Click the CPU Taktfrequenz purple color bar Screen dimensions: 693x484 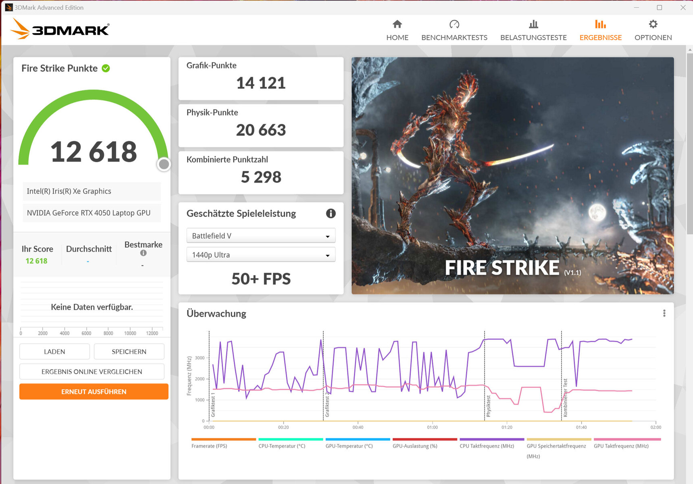pos(491,439)
